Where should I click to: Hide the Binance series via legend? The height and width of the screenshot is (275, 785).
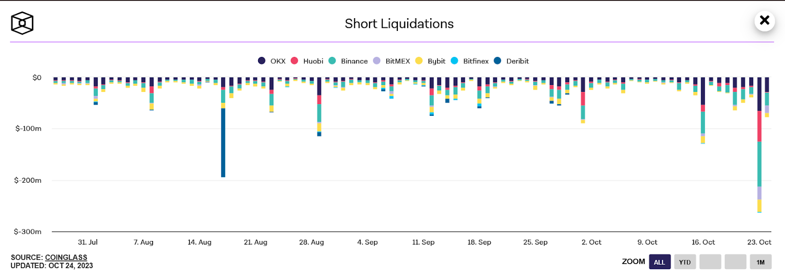pos(348,61)
